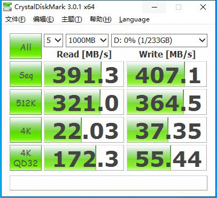
Task: Open the 主题(T) menu
Action: [x=72, y=19]
